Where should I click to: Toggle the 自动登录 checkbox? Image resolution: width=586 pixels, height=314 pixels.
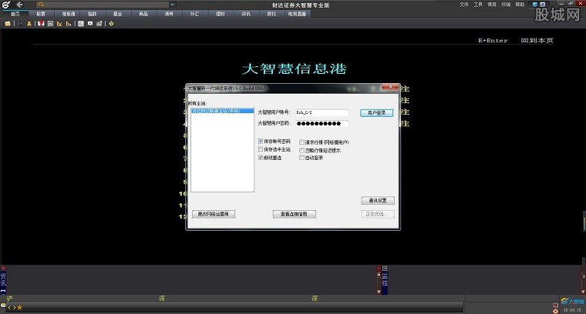pos(301,158)
